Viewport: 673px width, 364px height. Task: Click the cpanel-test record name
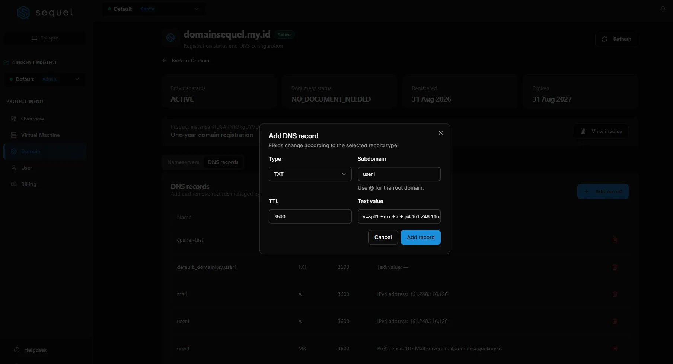(190, 240)
